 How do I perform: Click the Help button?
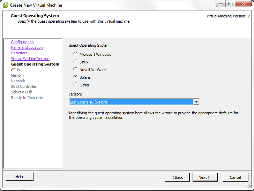click(20, 177)
